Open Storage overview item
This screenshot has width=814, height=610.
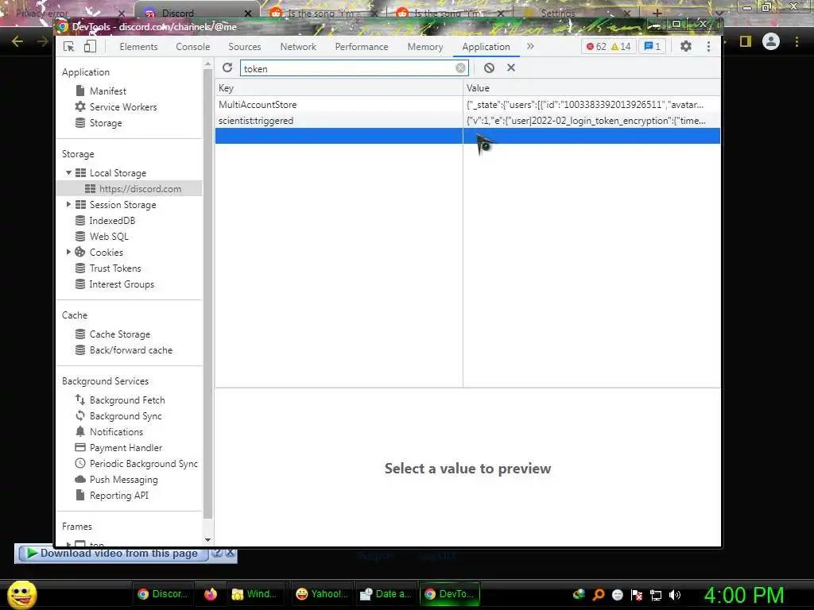click(x=106, y=123)
